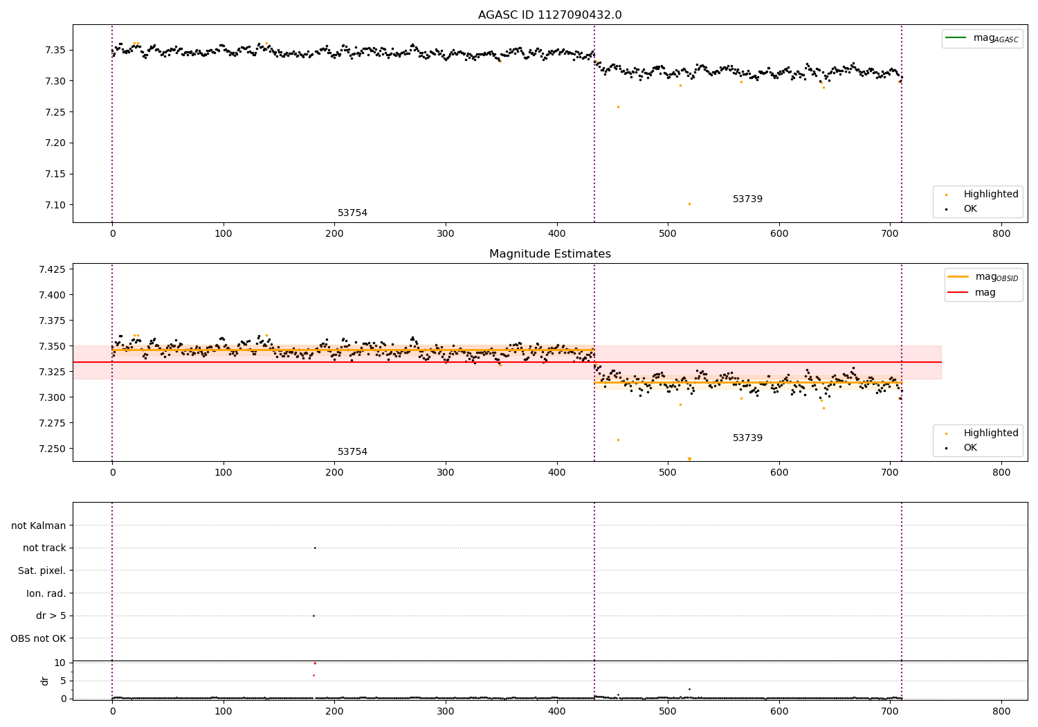Click the 7.35 y-tick in the top plot
Screen dimensions: 1038x727
click(x=55, y=50)
